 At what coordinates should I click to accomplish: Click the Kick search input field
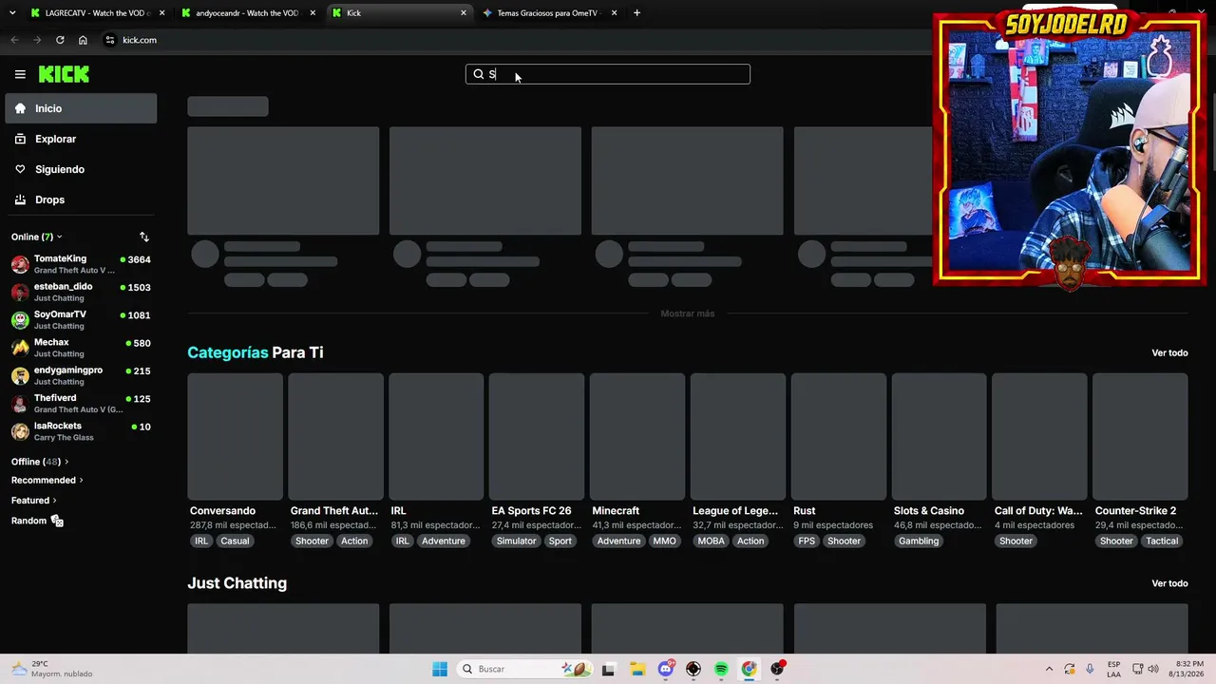(608, 74)
